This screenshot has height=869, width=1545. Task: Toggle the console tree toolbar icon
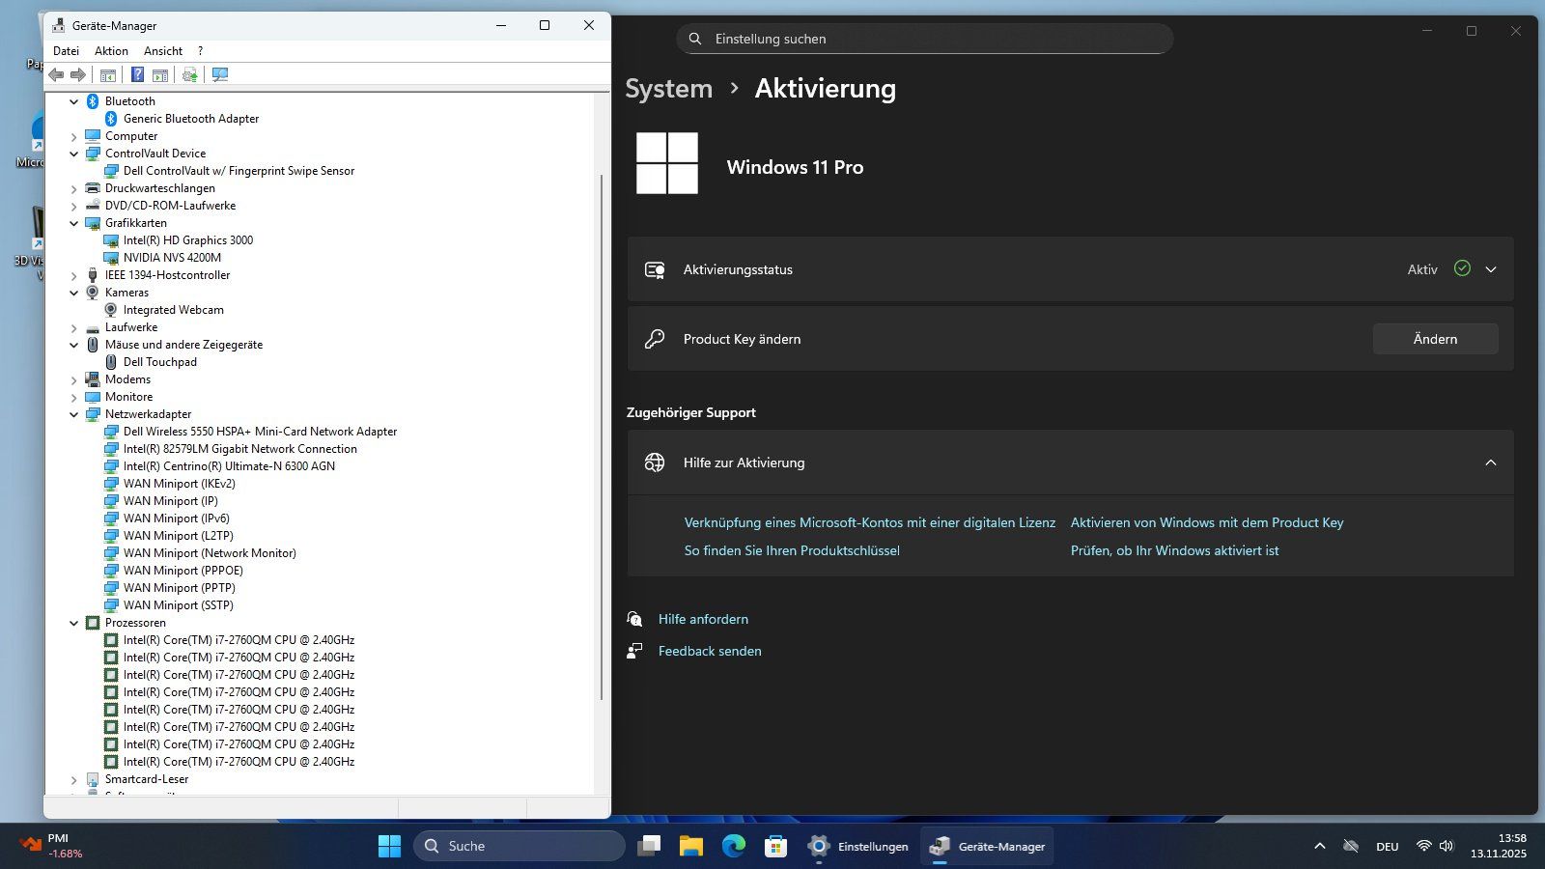[x=108, y=74]
